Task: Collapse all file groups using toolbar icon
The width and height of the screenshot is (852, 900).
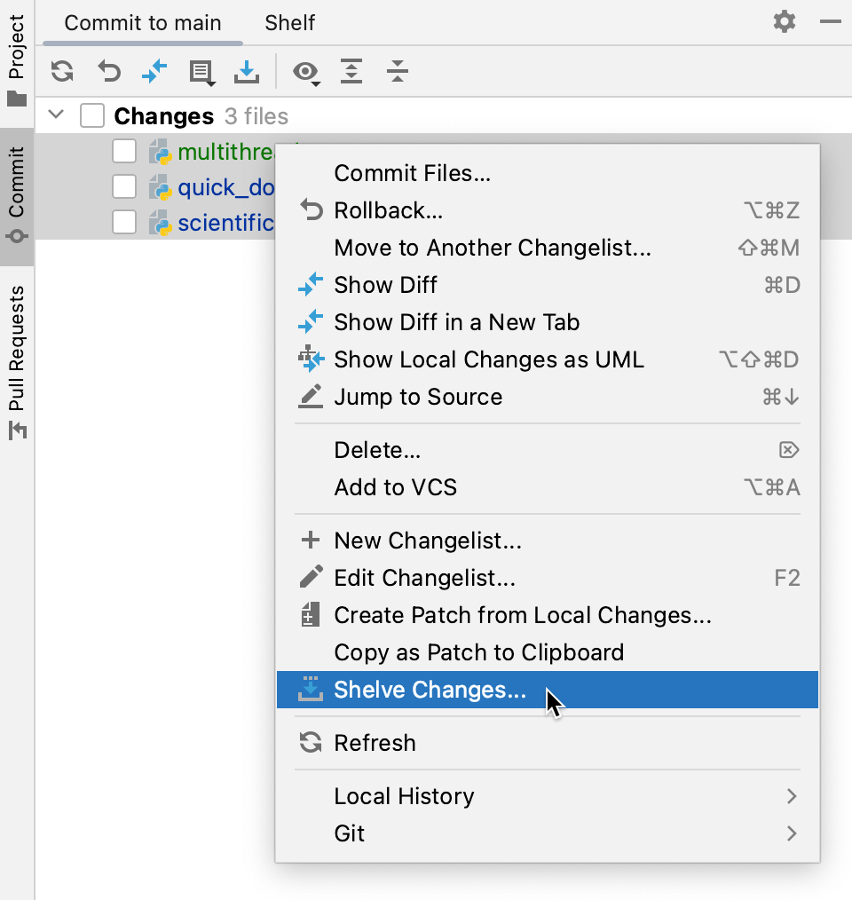Action: 397,72
